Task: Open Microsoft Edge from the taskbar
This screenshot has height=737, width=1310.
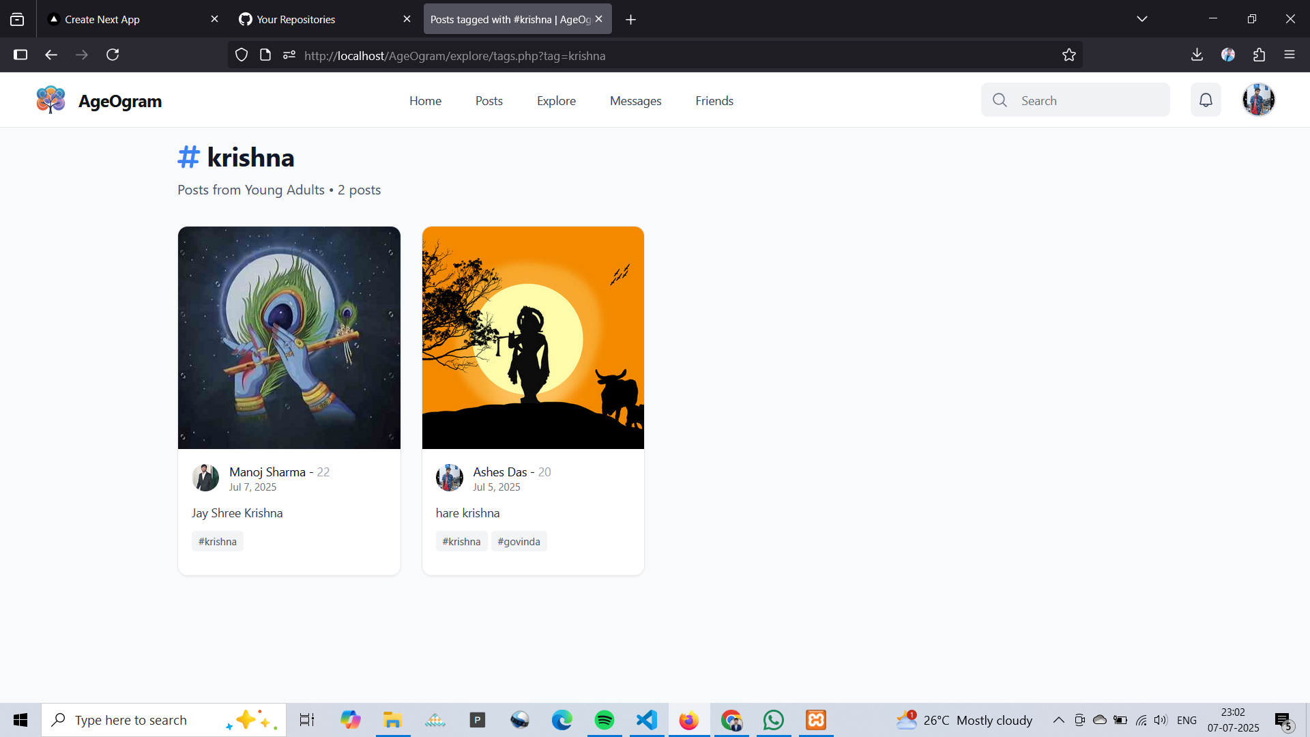Action: point(562,720)
